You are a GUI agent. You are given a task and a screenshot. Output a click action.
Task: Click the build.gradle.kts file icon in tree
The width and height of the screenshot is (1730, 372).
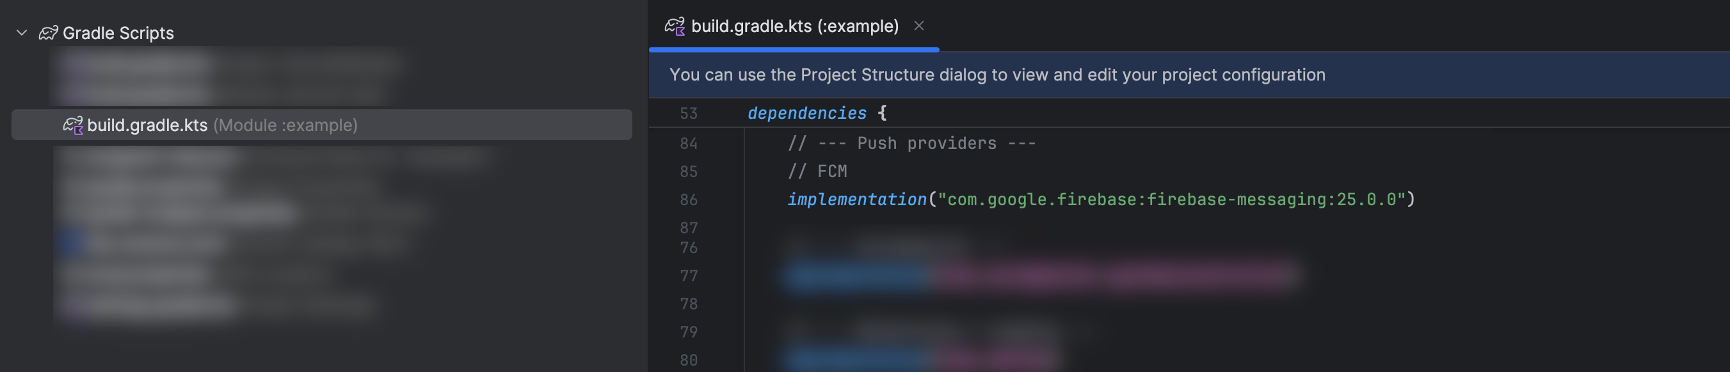tap(72, 125)
